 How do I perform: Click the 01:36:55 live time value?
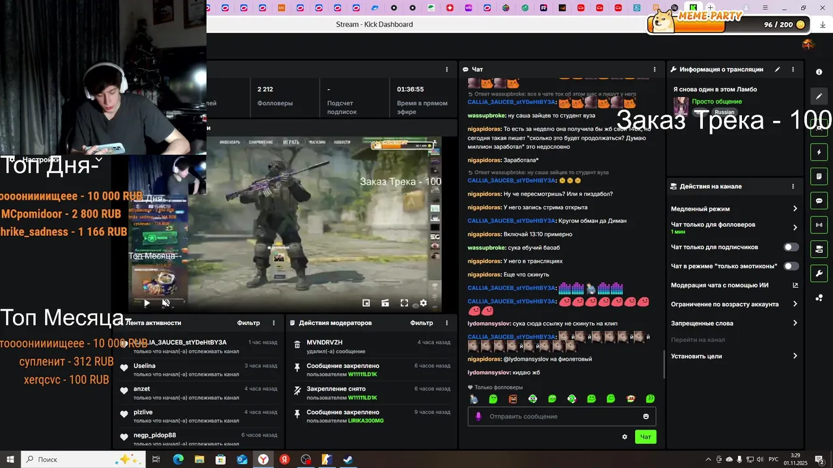[410, 89]
